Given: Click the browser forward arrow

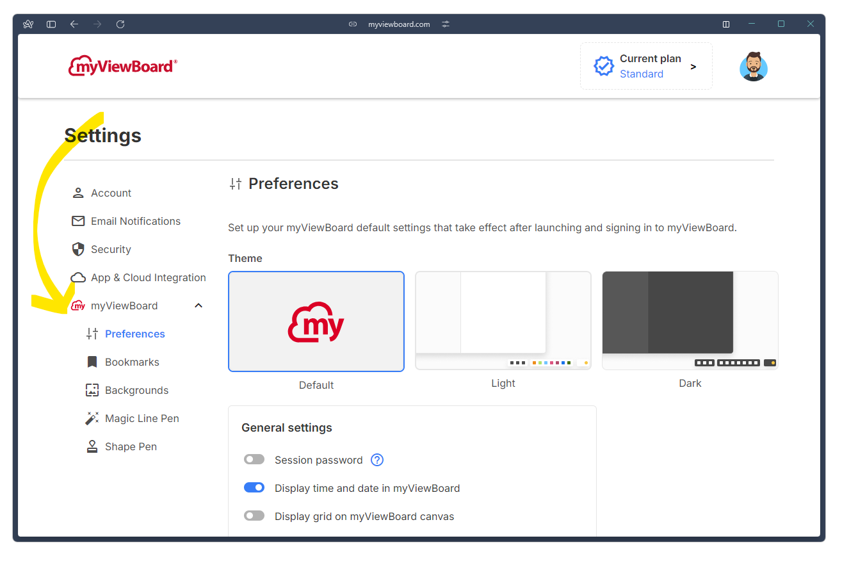Looking at the screenshot, I should pos(97,24).
